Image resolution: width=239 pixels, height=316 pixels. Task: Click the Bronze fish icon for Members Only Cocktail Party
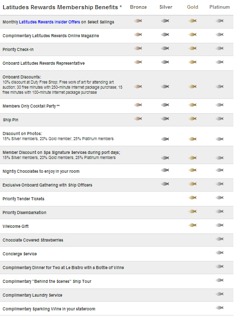(x=138, y=105)
